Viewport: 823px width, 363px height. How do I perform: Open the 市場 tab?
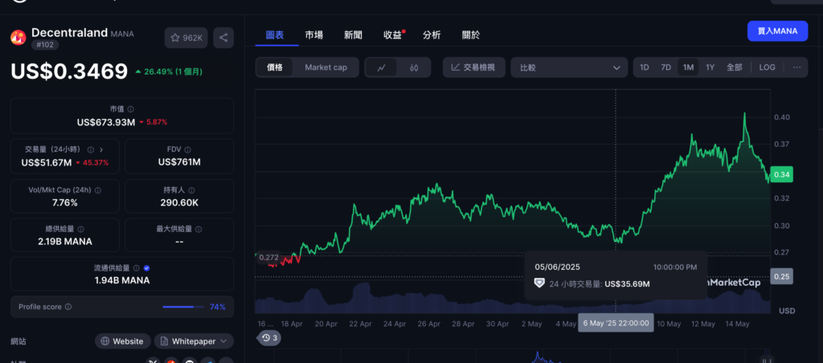tap(314, 35)
